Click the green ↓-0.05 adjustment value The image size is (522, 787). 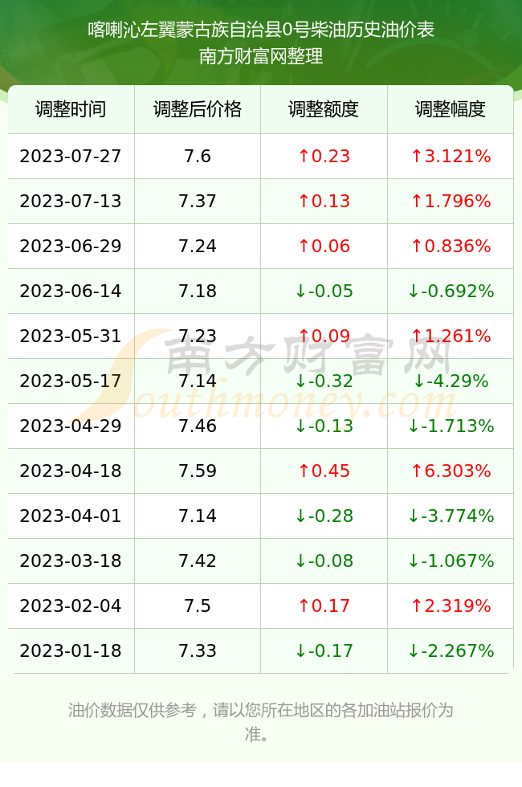[x=324, y=291]
